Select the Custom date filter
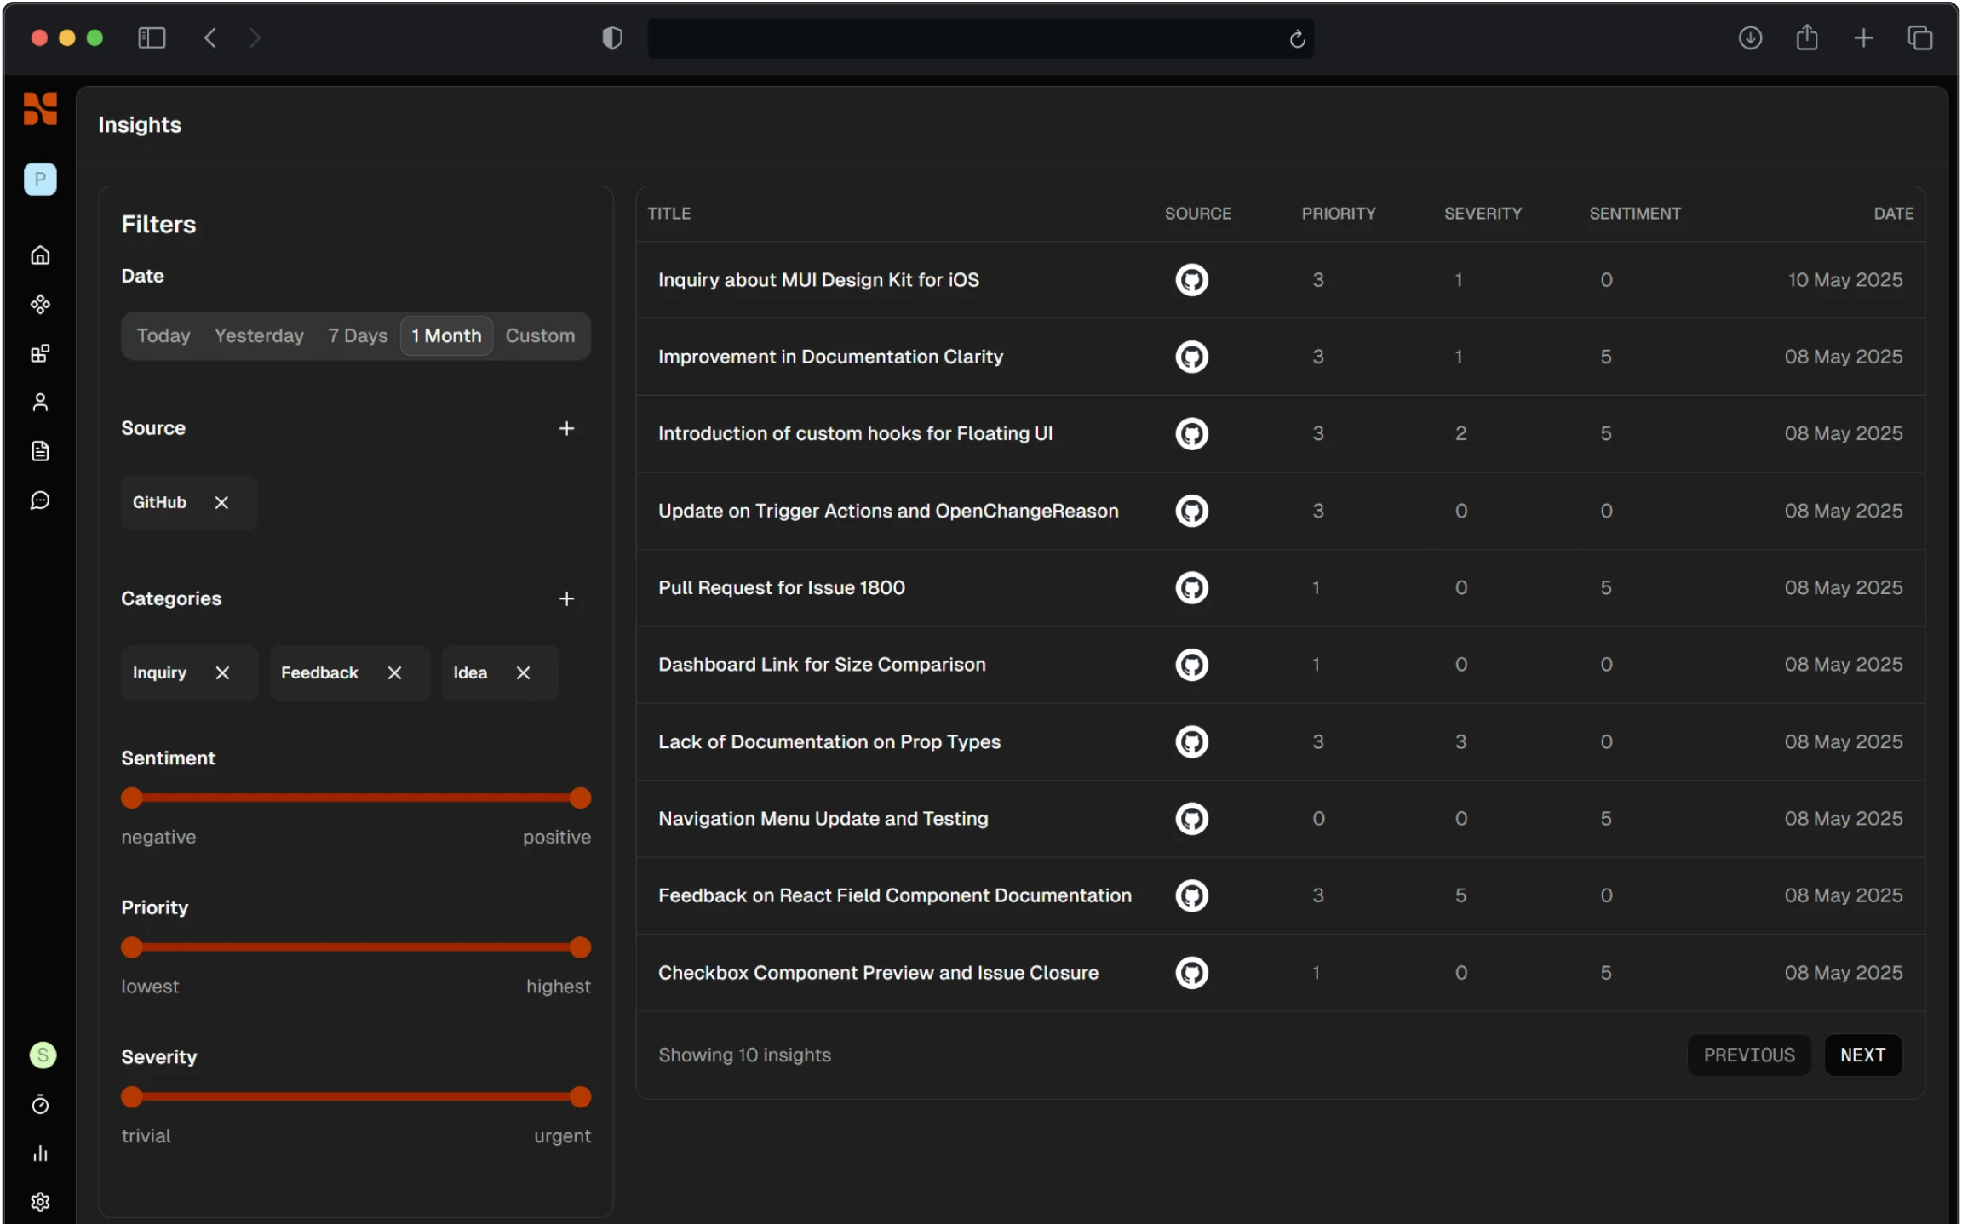Screen dimensions: 1962x1224 [540, 335]
